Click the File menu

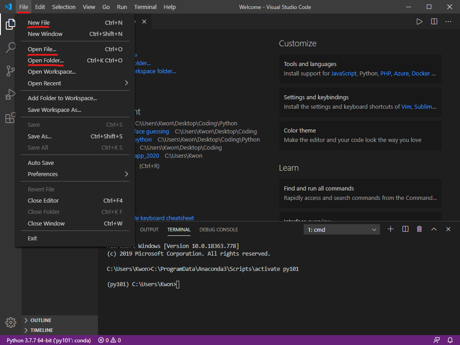point(24,7)
